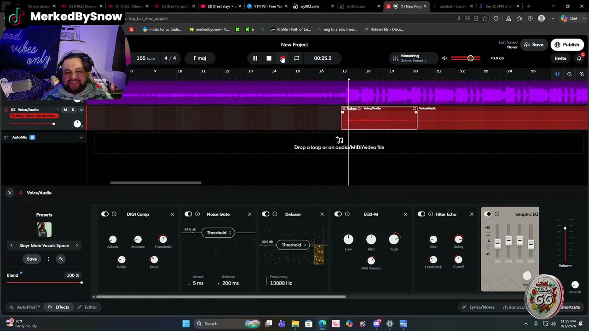Viewport: 589px width, 331px height.
Task: Adjust the master volume slider
Action: pyautogui.click(x=466, y=58)
